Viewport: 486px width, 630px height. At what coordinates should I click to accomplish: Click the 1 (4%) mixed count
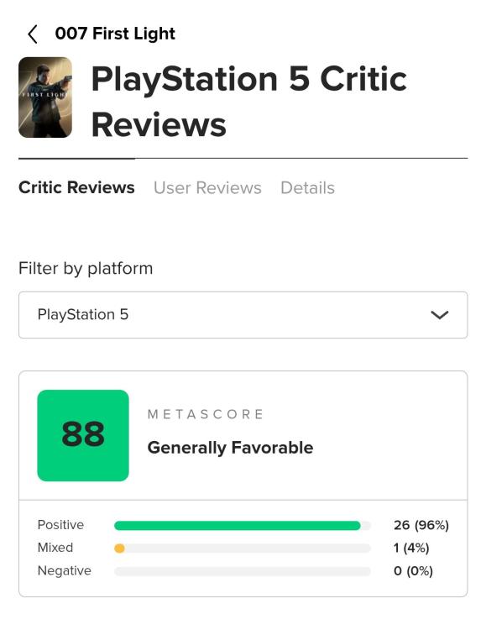(411, 548)
